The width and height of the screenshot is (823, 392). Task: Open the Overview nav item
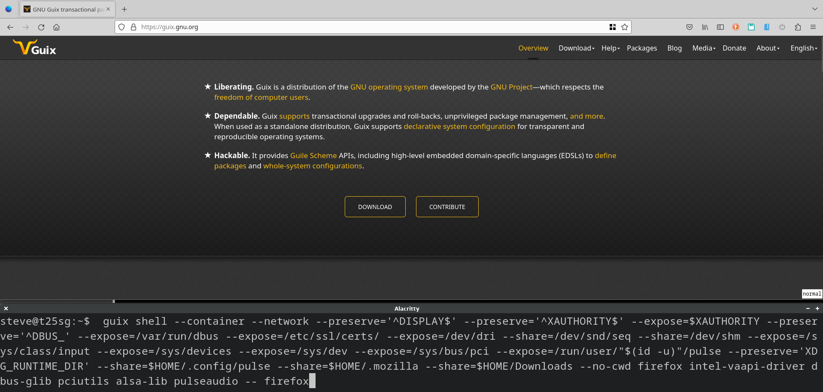[x=533, y=48]
